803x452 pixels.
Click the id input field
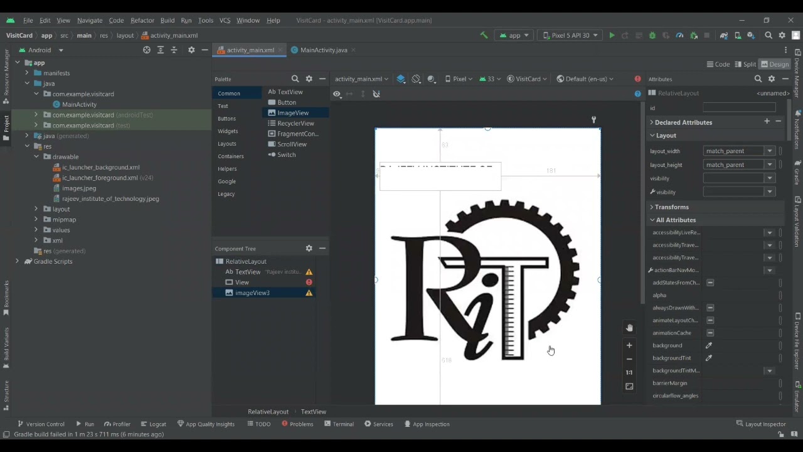739,108
